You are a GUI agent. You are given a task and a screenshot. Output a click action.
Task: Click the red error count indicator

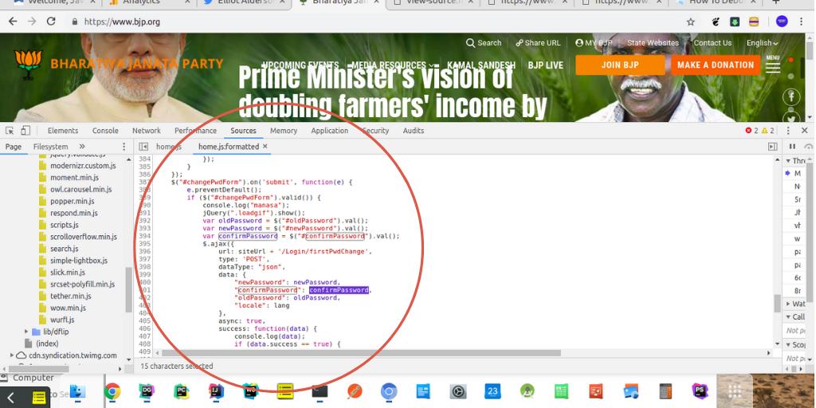point(752,131)
